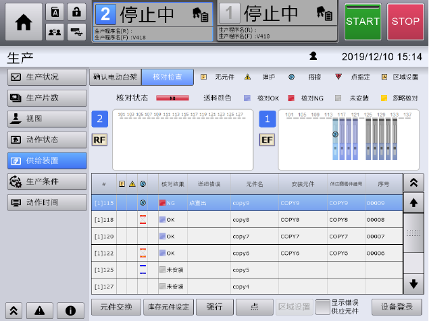Image resolution: width=429 pixels, height=321 pixels.
Task: Click the red hourglass icon in row [1]118
Action: click(x=143, y=219)
